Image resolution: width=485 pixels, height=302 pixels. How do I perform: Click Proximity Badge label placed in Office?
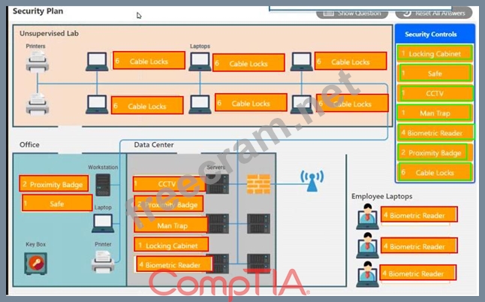pyautogui.click(x=54, y=183)
